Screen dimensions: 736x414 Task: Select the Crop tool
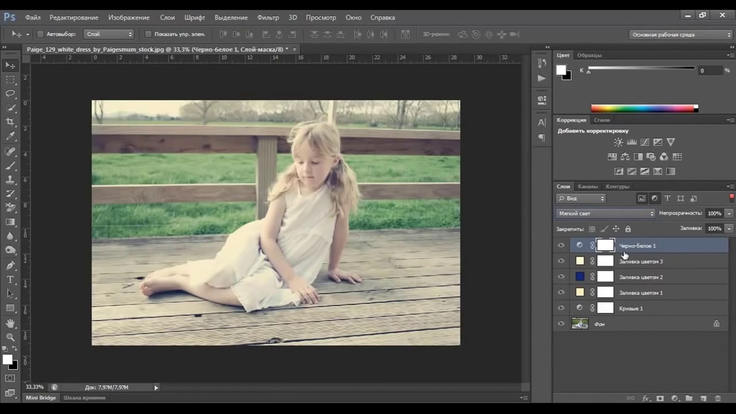[10, 122]
